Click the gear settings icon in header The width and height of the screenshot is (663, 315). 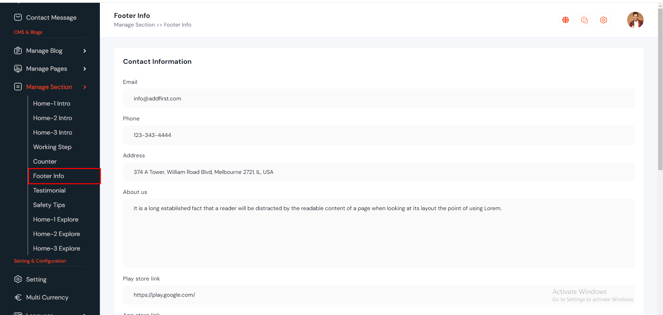[603, 20]
